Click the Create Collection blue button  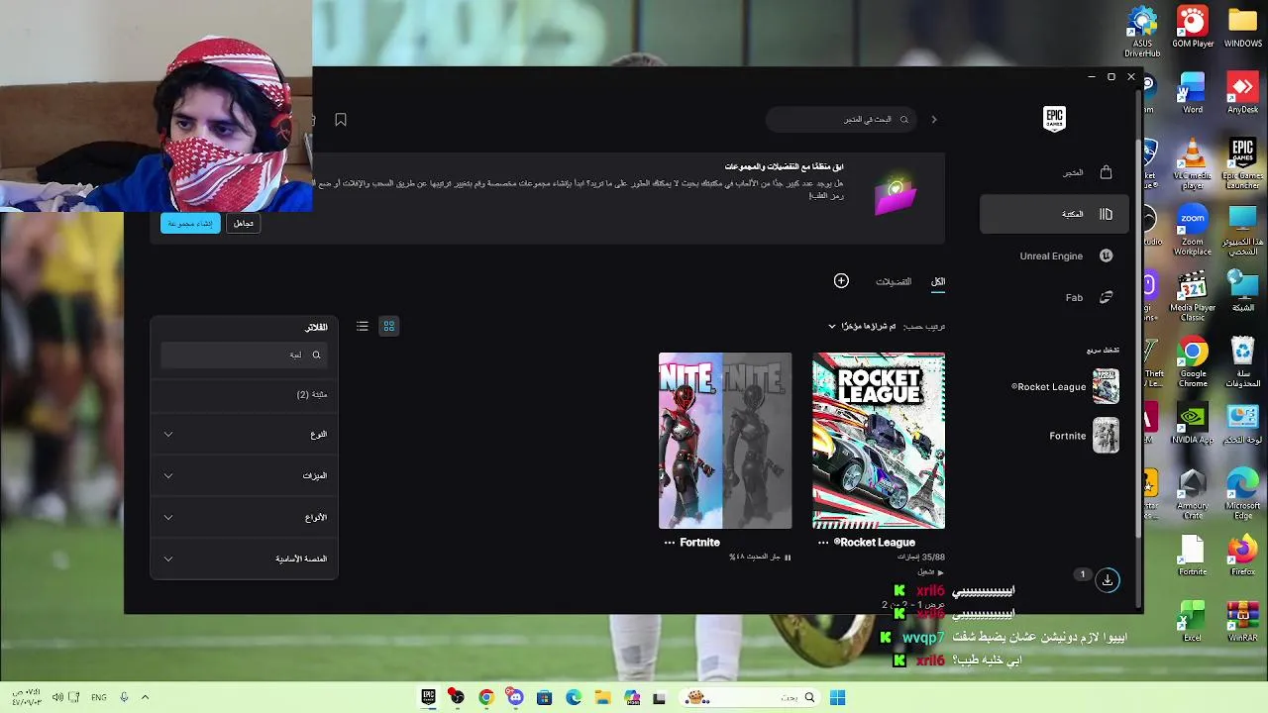[x=190, y=224]
